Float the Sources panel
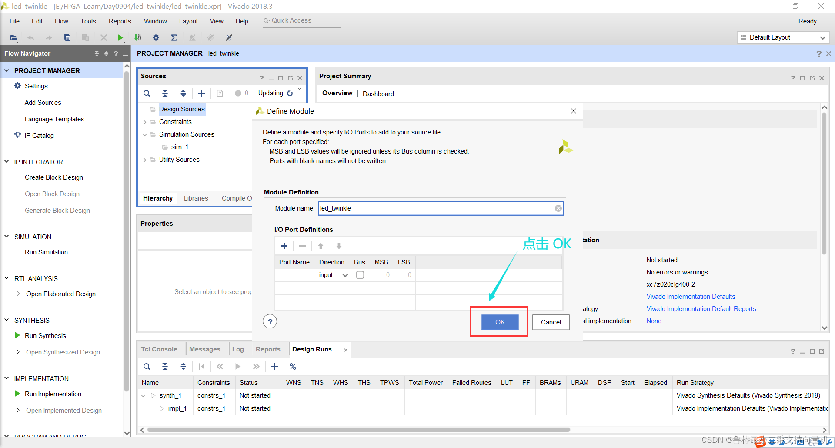Image resolution: width=835 pixels, height=448 pixels. pos(290,78)
